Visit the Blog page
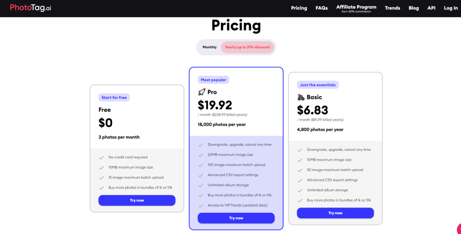This screenshot has height=234, width=461. pos(413,8)
